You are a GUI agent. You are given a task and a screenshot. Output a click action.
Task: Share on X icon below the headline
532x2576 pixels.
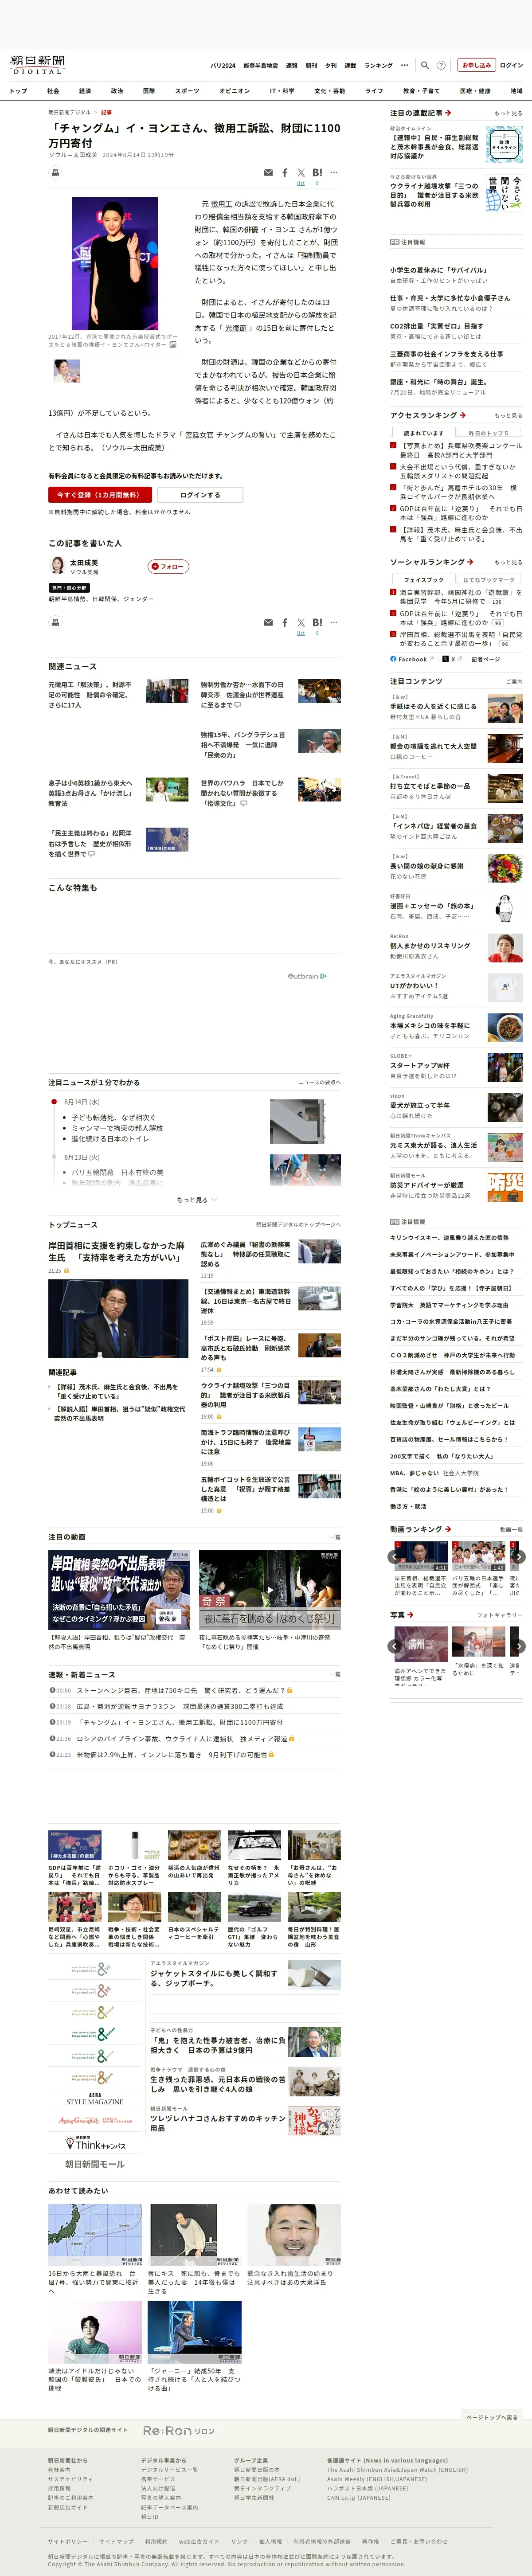[x=301, y=173]
